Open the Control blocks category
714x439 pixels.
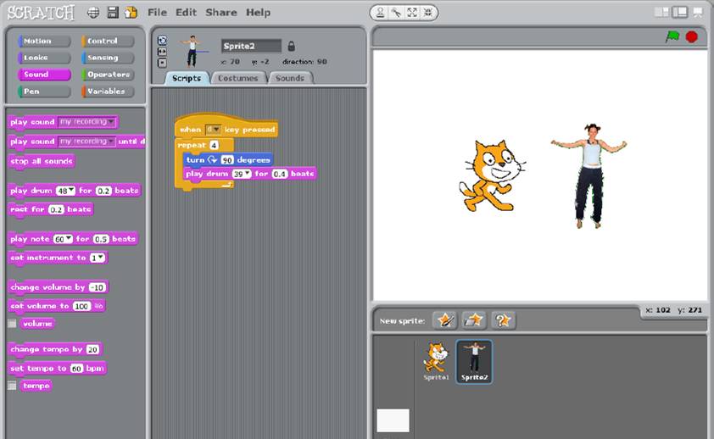[108, 41]
